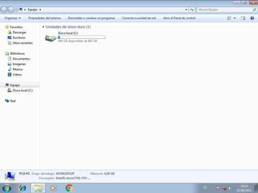Refresh the Equipo address bar
This screenshot has height=193, width=258.
[192, 10]
